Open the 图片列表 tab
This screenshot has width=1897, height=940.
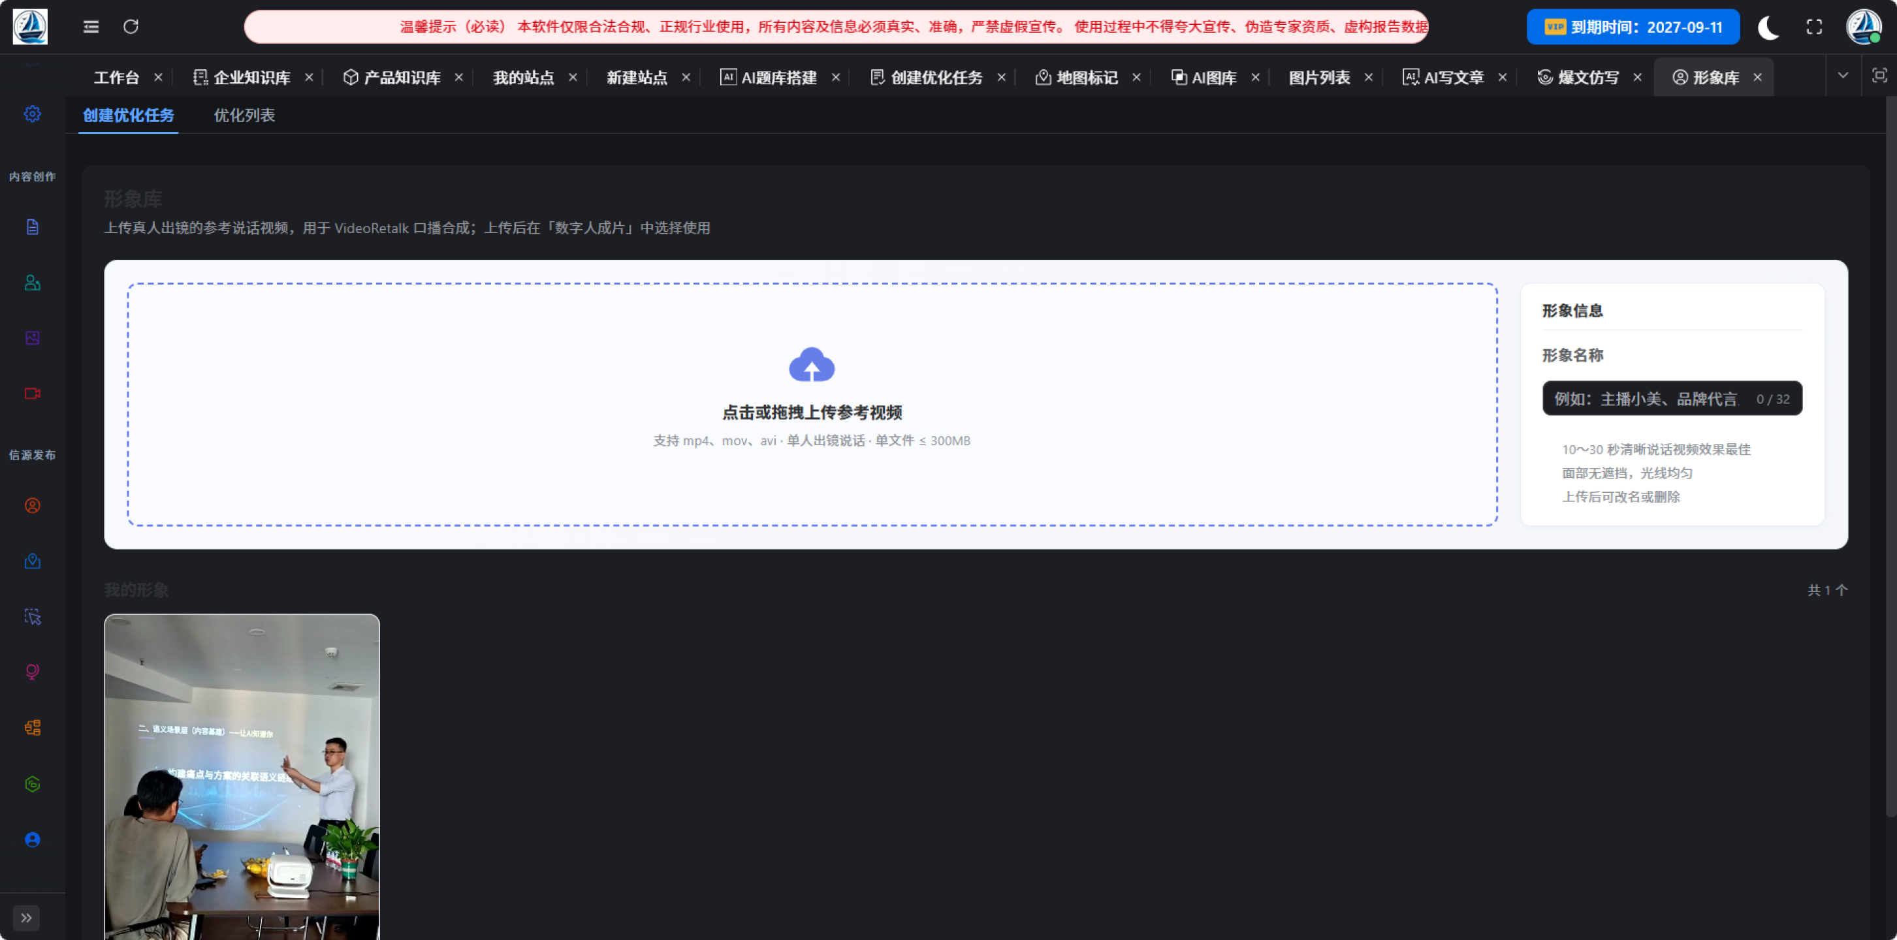[1320, 77]
